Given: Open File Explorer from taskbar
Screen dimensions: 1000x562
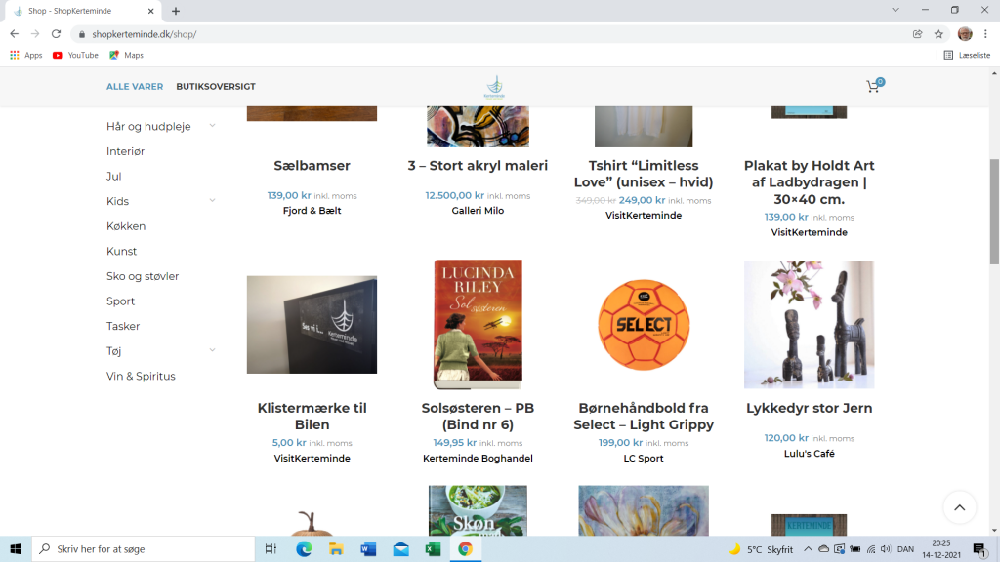Looking at the screenshot, I should (336, 548).
